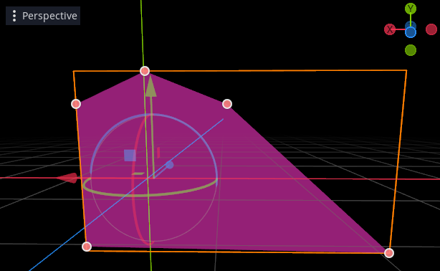Grab the blue Z-axis move handle dot
Image resolution: width=440 pixels, height=271 pixels.
point(169,165)
